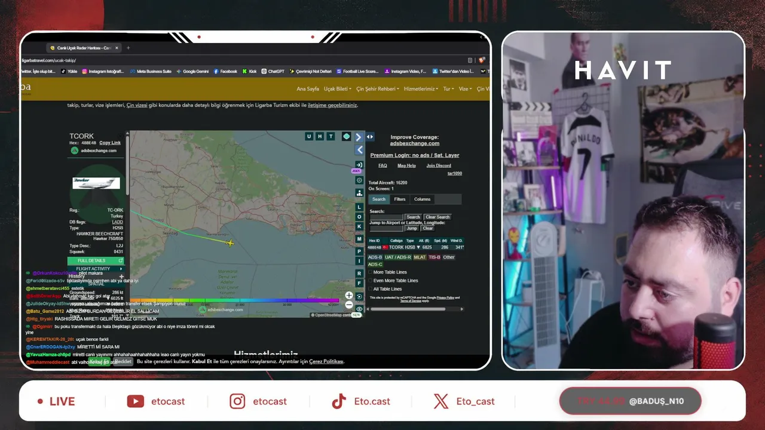The height and width of the screenshot is (430, 765).
Task: Toggle the TIS-B source filter
Action: click(x=434, y=257)
